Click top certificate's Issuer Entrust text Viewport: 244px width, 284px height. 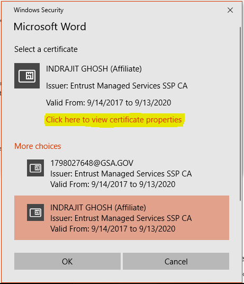pyautogui.click(x=116, y=86)
